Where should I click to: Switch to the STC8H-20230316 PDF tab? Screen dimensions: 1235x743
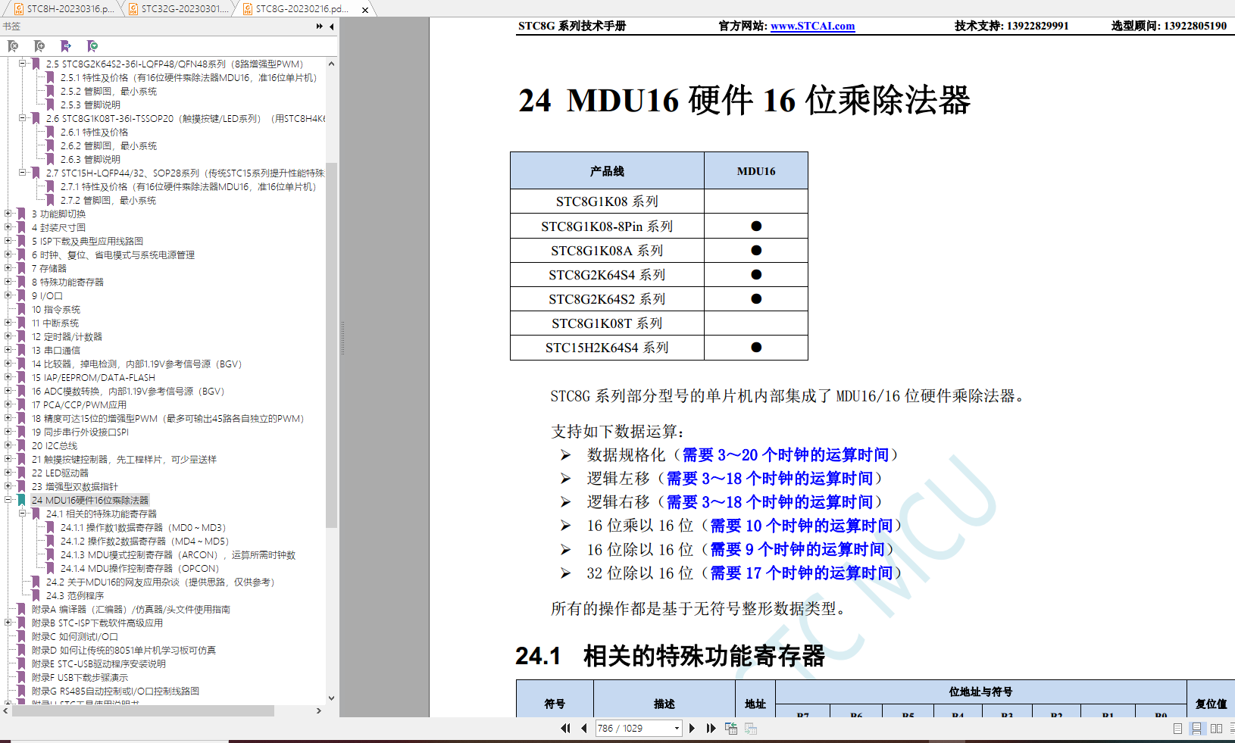64,9
